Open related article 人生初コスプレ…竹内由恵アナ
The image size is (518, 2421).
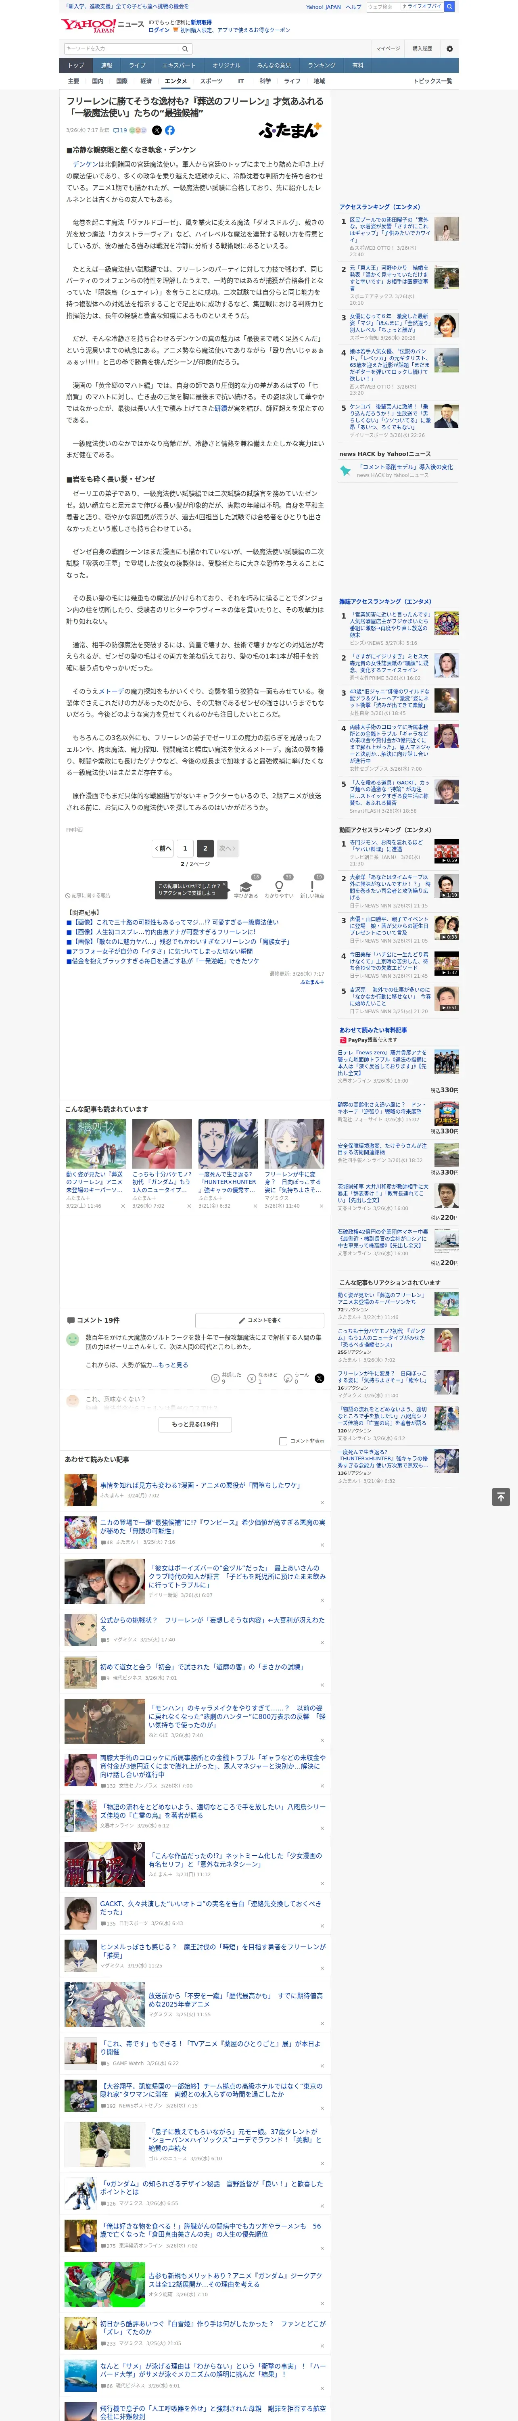pyautogui.click(x=163, y=932)
